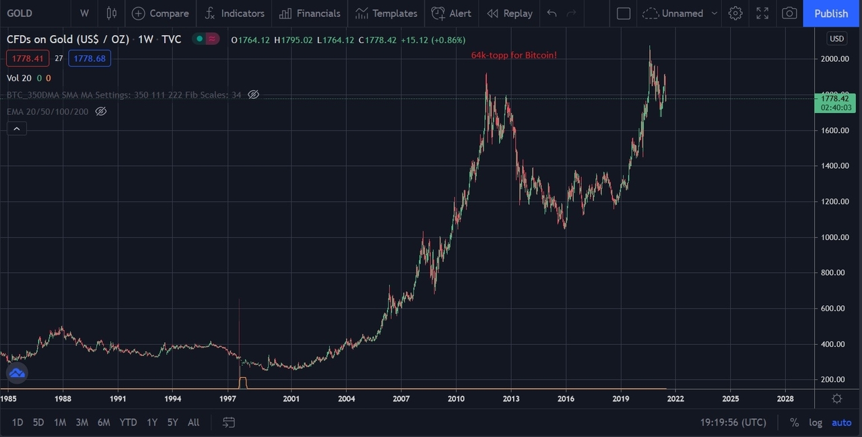This screenshot has height=437, width=862.
Task: Select the 1M time range
Action: click(60, 422)
